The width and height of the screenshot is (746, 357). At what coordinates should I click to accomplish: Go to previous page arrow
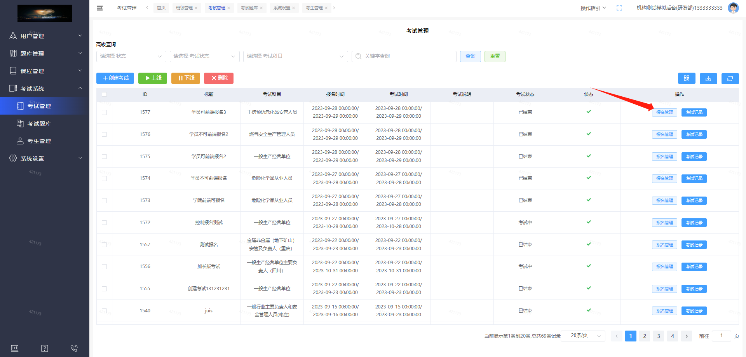point(617,336)
